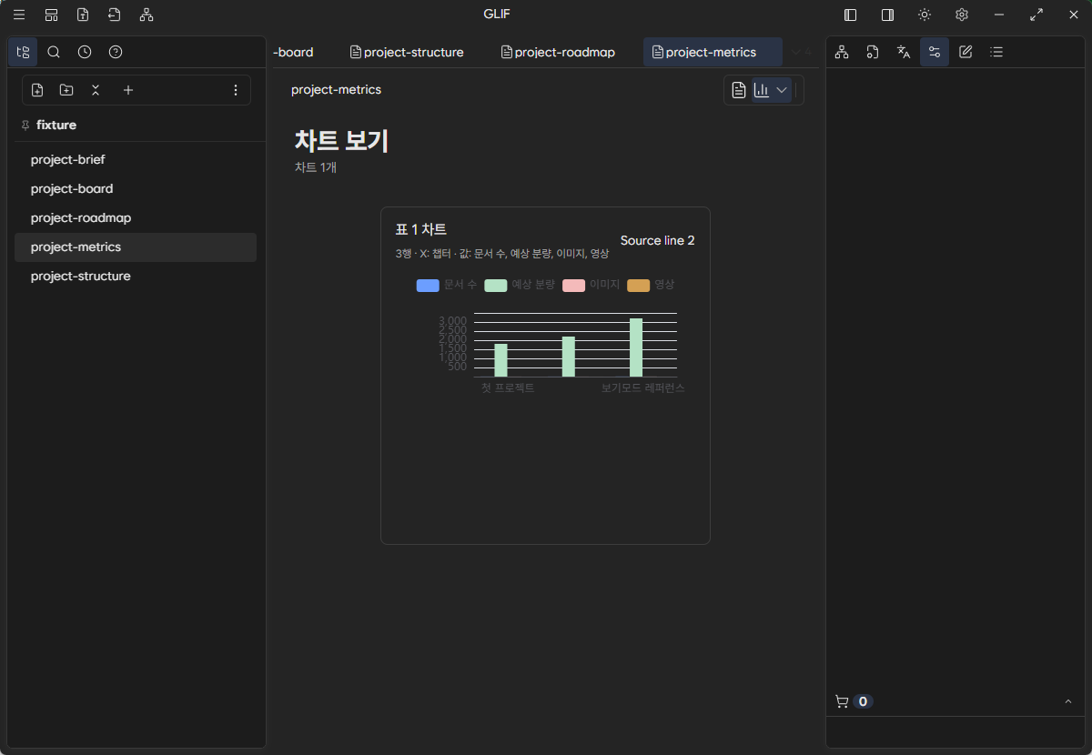Viewport: 1092px width, 755px height.
Task: Expand the bottom cart panel chevron
Action: pos(1068,701)
